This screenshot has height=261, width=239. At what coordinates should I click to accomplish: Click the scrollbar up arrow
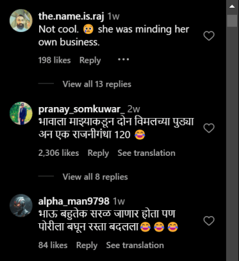[x=232, y=6]
